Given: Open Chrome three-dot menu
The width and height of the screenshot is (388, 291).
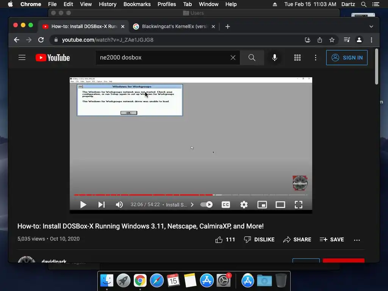Looking at the screenshot, I should (371, 40).
